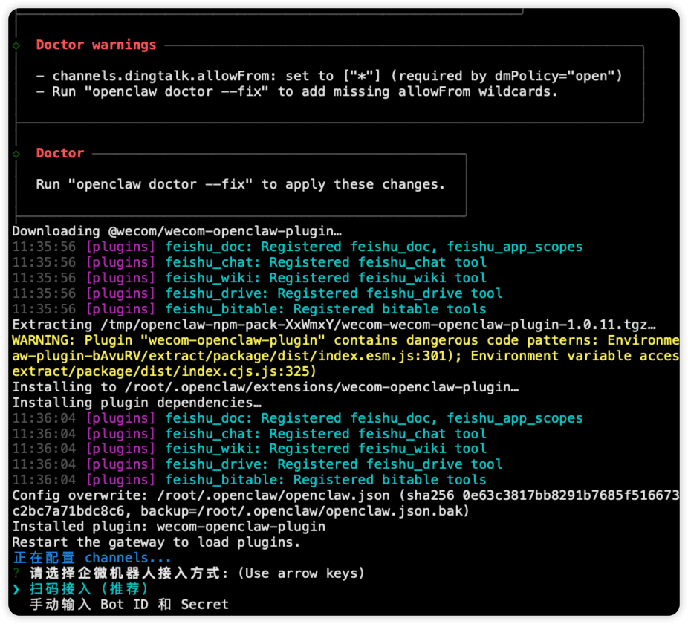Click the yellow 'WARNING: Plugin' line
Viewport: 688px width, 624px height.
pyautogui.click(x=345, y=340)
